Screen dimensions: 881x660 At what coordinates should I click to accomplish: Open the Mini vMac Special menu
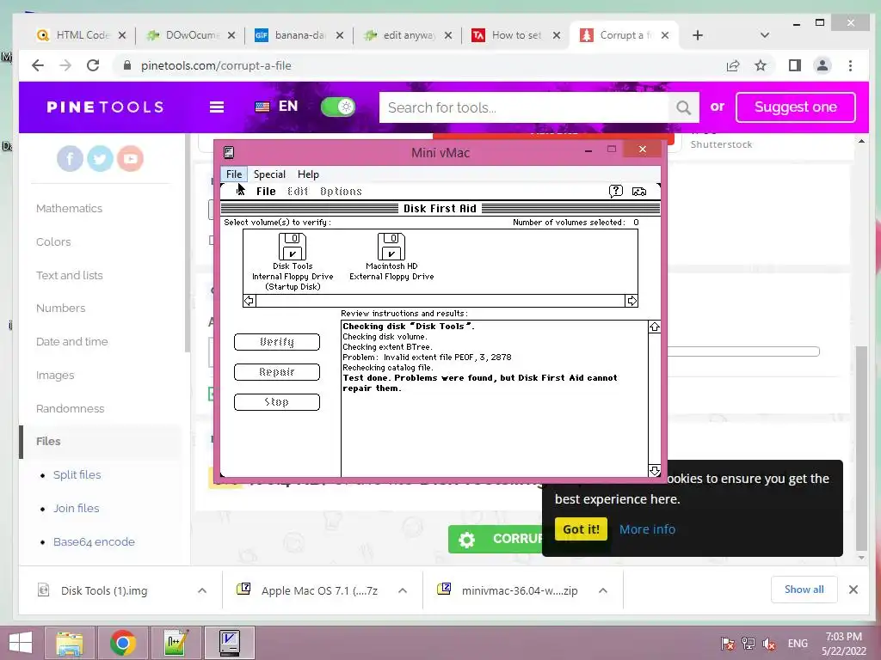pyautogui.click(x=269, y=174)
